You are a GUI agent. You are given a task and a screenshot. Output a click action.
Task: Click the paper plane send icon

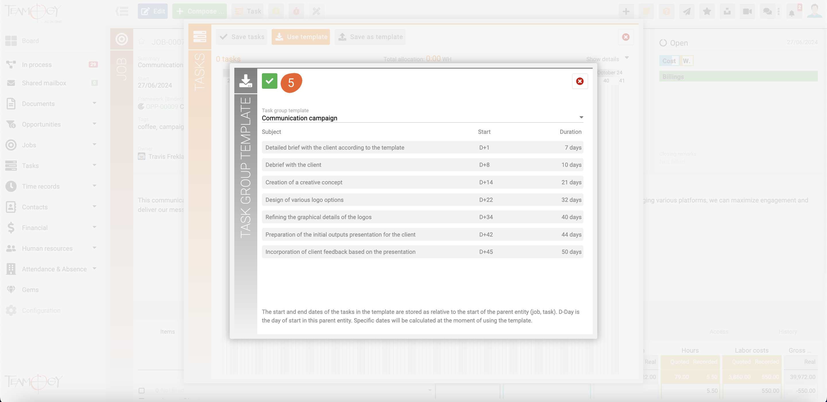point(687,11)
